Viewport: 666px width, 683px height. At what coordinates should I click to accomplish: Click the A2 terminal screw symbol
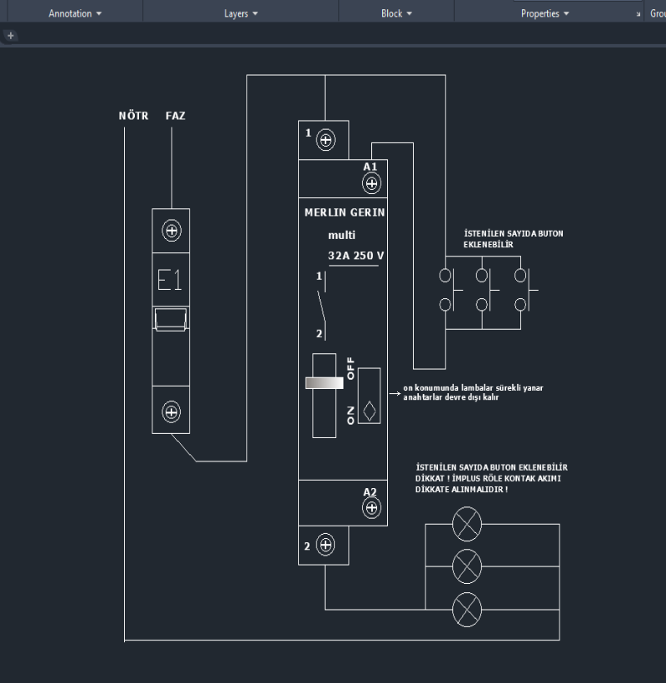371,507
